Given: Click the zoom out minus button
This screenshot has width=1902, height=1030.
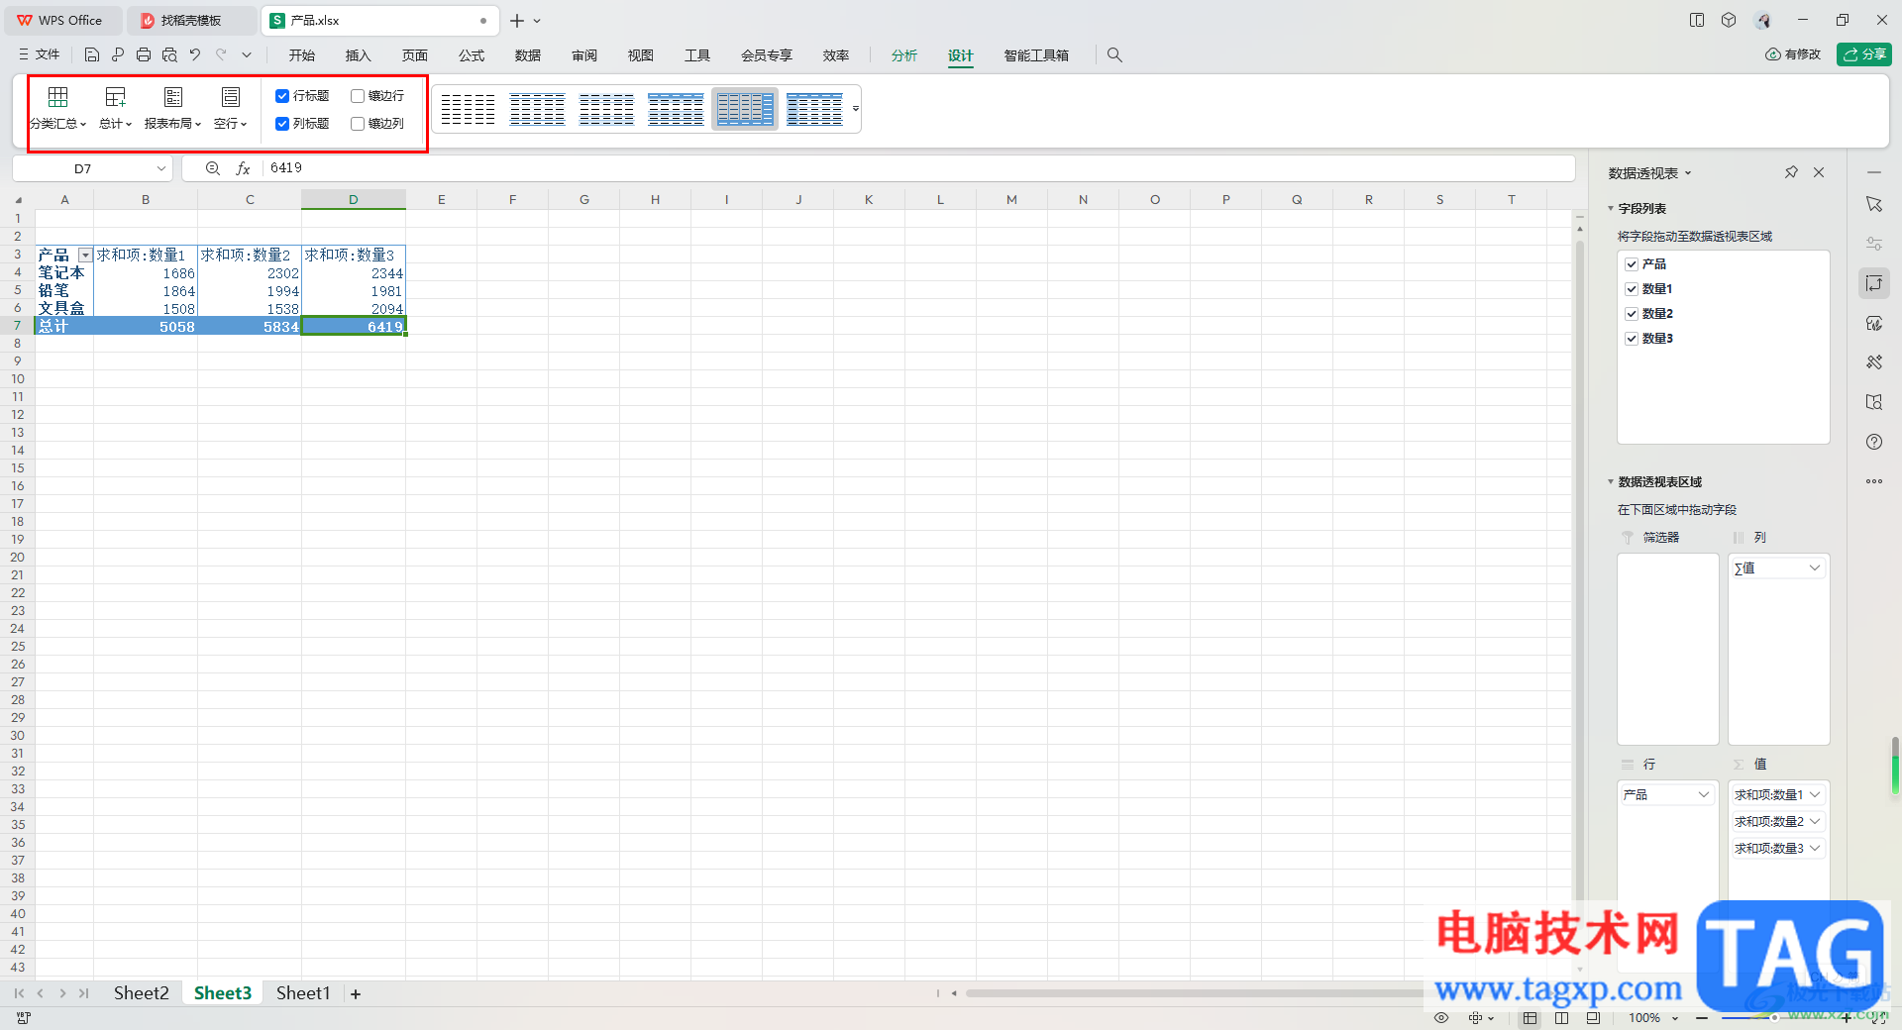Looking at the screenshot, I should coord(1702,1018).
